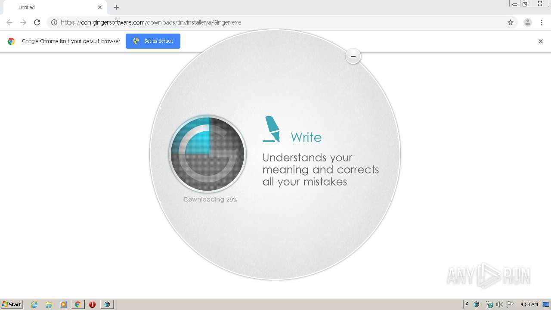The width and height of the screenshot is (551, 310).
Task: Click 'Google Chrome isn't your default browser' text
Action: coord(71,41)
